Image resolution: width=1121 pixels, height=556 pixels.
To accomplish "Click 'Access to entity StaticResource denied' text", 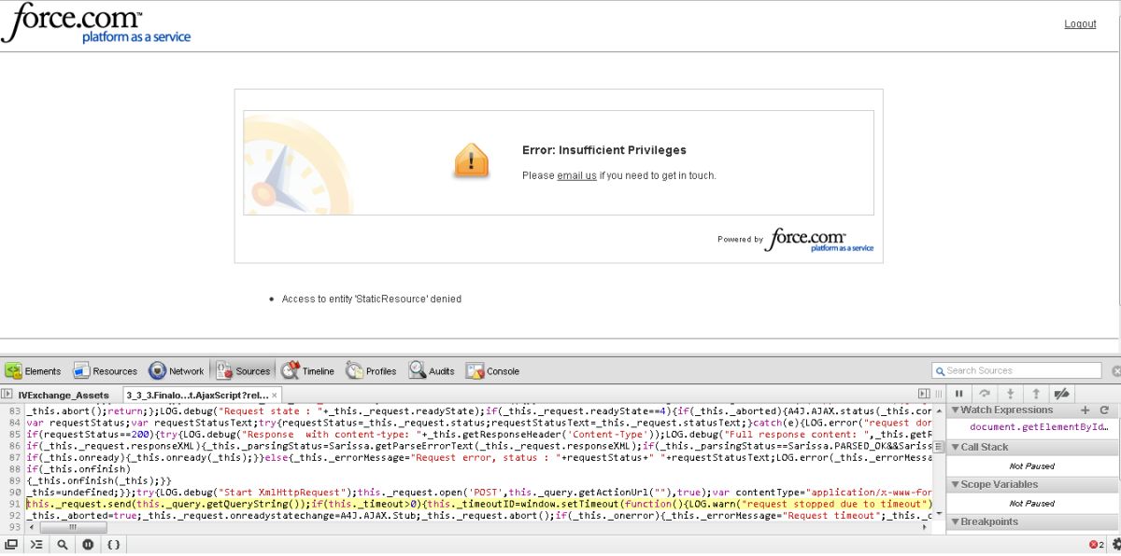I will tap(372, 299).
